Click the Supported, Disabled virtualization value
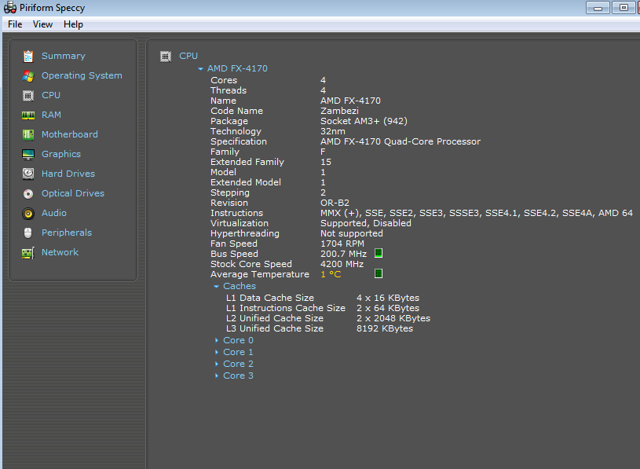This screenshot has height=469, width=640. tap(366, 223)
